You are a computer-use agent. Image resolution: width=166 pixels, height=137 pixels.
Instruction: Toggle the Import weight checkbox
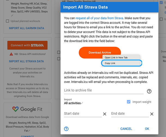pyautogui.click(x=129, y=102)
